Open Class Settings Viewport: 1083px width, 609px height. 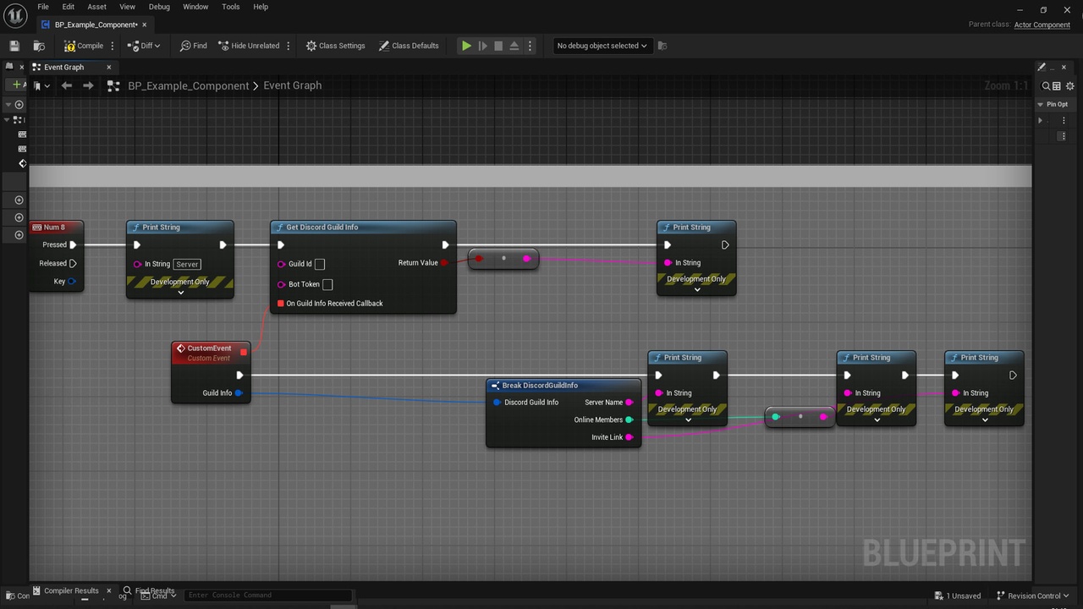click(336, 46)
